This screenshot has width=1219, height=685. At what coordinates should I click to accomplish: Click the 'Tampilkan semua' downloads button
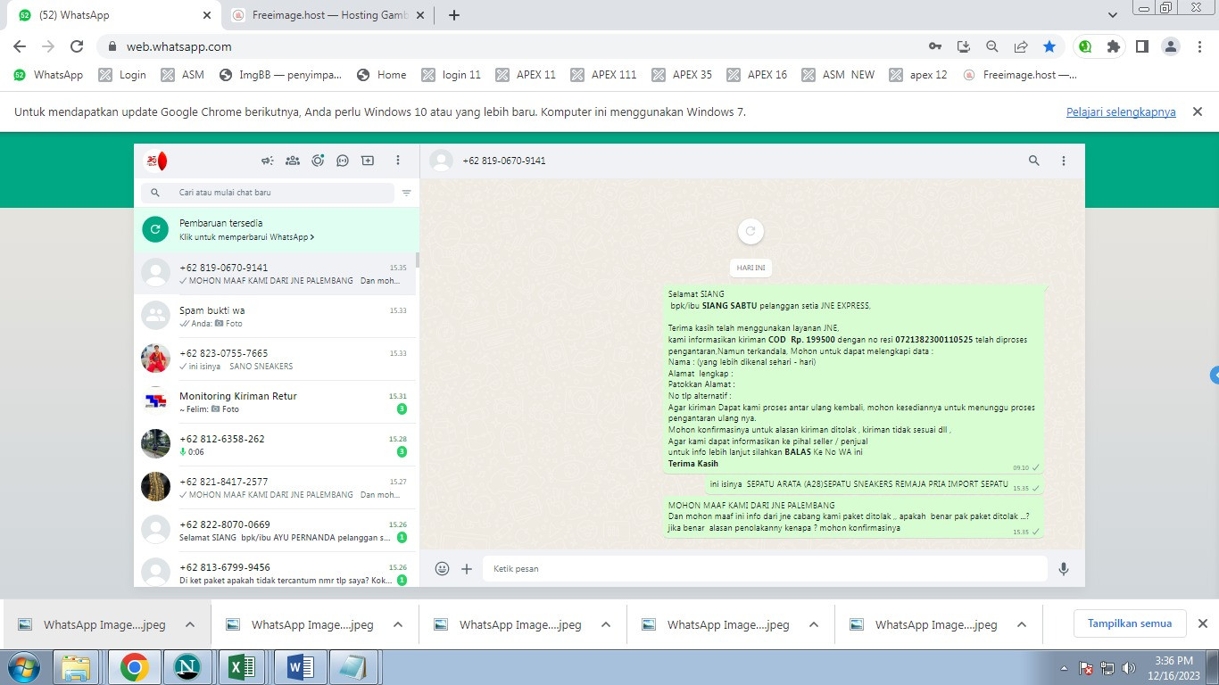coord(1130,623)
